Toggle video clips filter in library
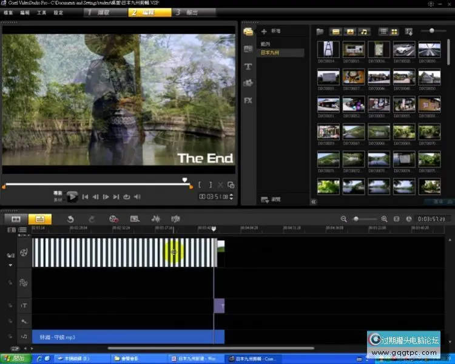 [x=335, y=31]
